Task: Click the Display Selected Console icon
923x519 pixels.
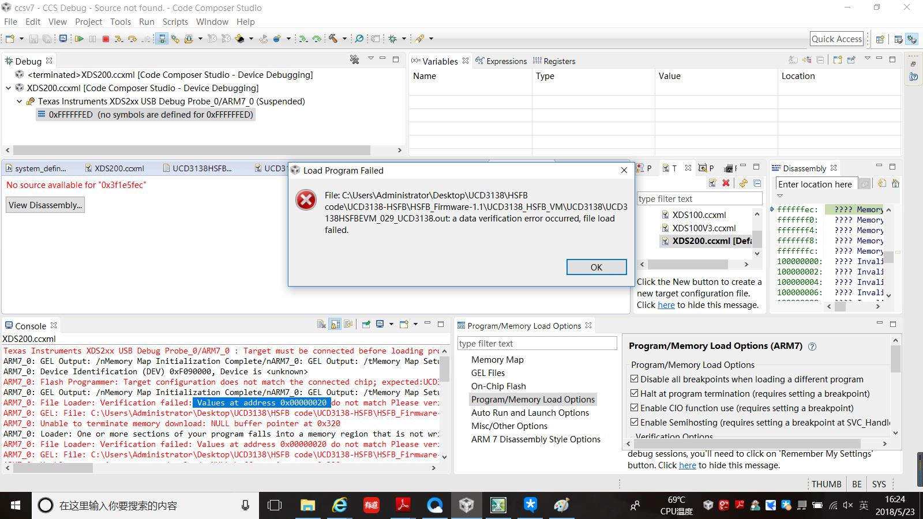Action: [380, 324]
